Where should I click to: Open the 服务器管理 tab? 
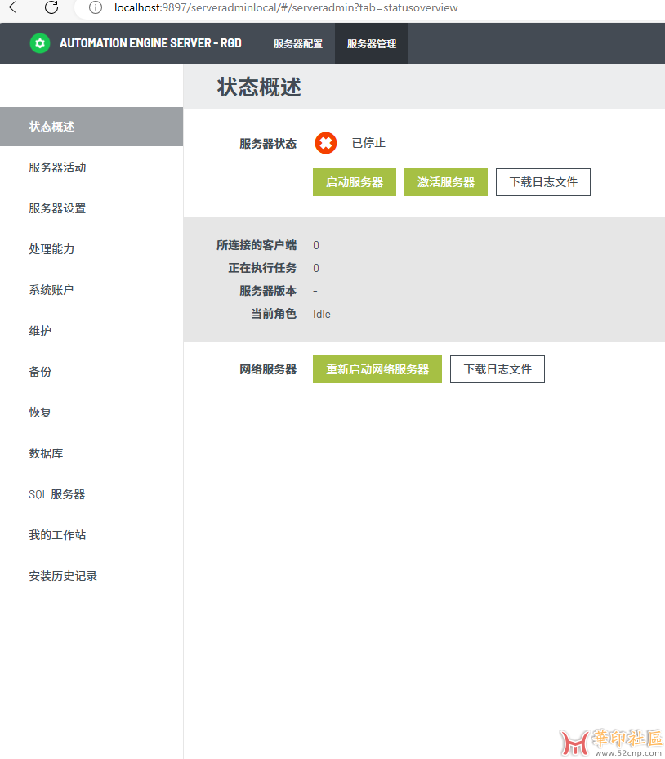372,43
